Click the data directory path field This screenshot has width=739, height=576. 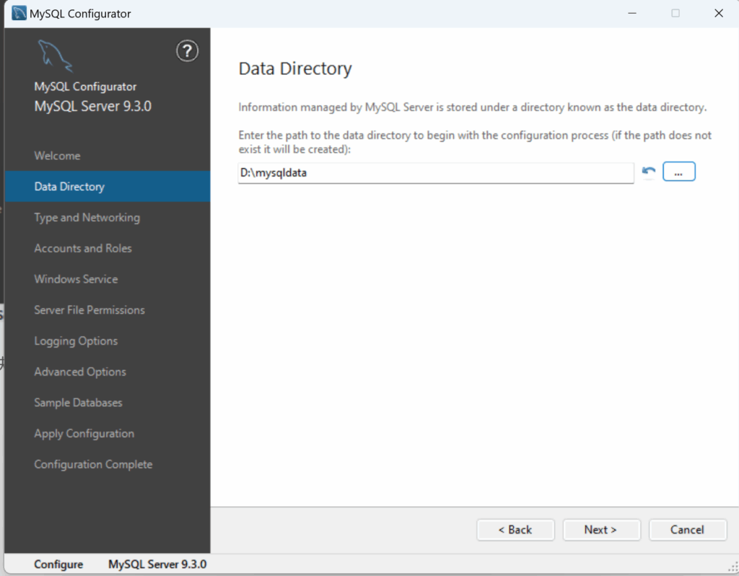pyautogui.click(x=435, y=173)
